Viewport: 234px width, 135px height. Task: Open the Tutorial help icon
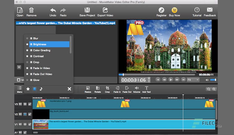(197, 12)
